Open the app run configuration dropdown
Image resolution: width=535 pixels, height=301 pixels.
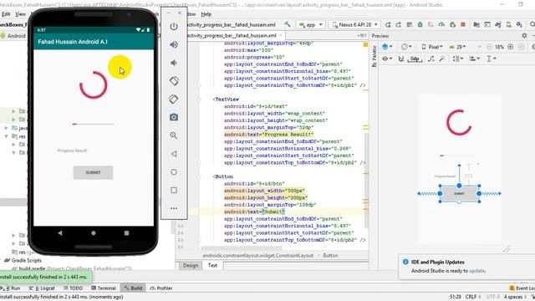(310, 24)
